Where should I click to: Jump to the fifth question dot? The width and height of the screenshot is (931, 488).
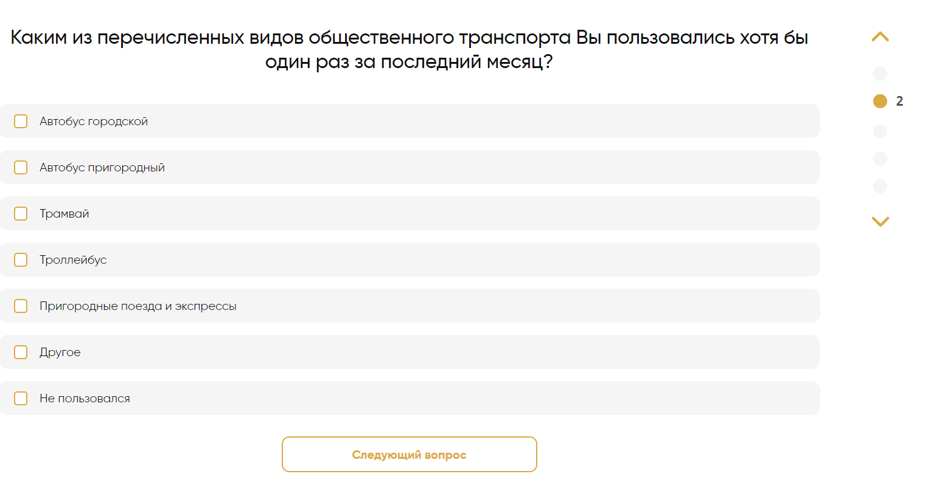coord(880,187)
